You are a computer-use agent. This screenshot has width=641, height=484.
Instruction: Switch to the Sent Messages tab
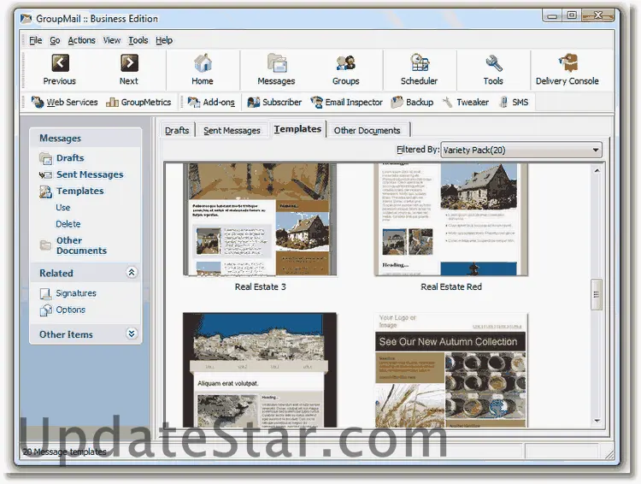click(231, 131)
